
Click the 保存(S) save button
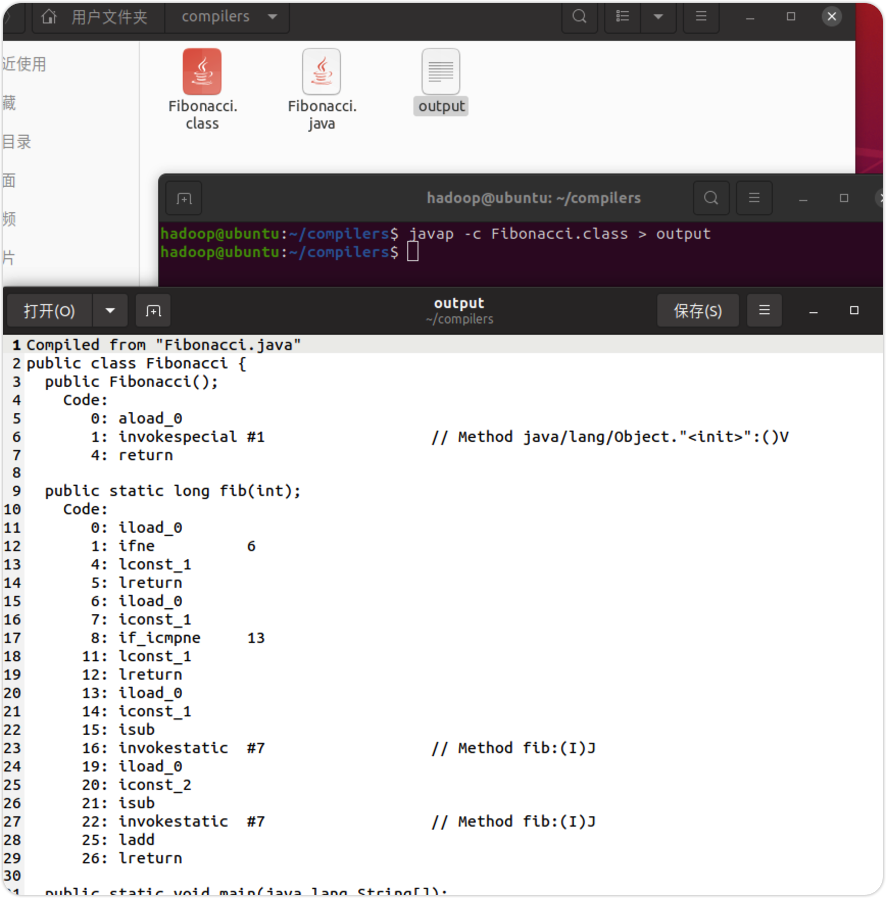click(x=698, y=310)
